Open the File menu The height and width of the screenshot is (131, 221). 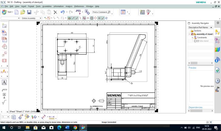click(6, 6)
